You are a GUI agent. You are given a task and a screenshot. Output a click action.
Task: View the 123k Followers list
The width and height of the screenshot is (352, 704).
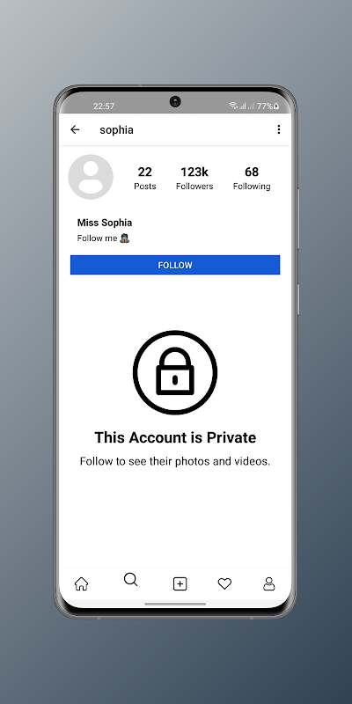click(194, 179)
